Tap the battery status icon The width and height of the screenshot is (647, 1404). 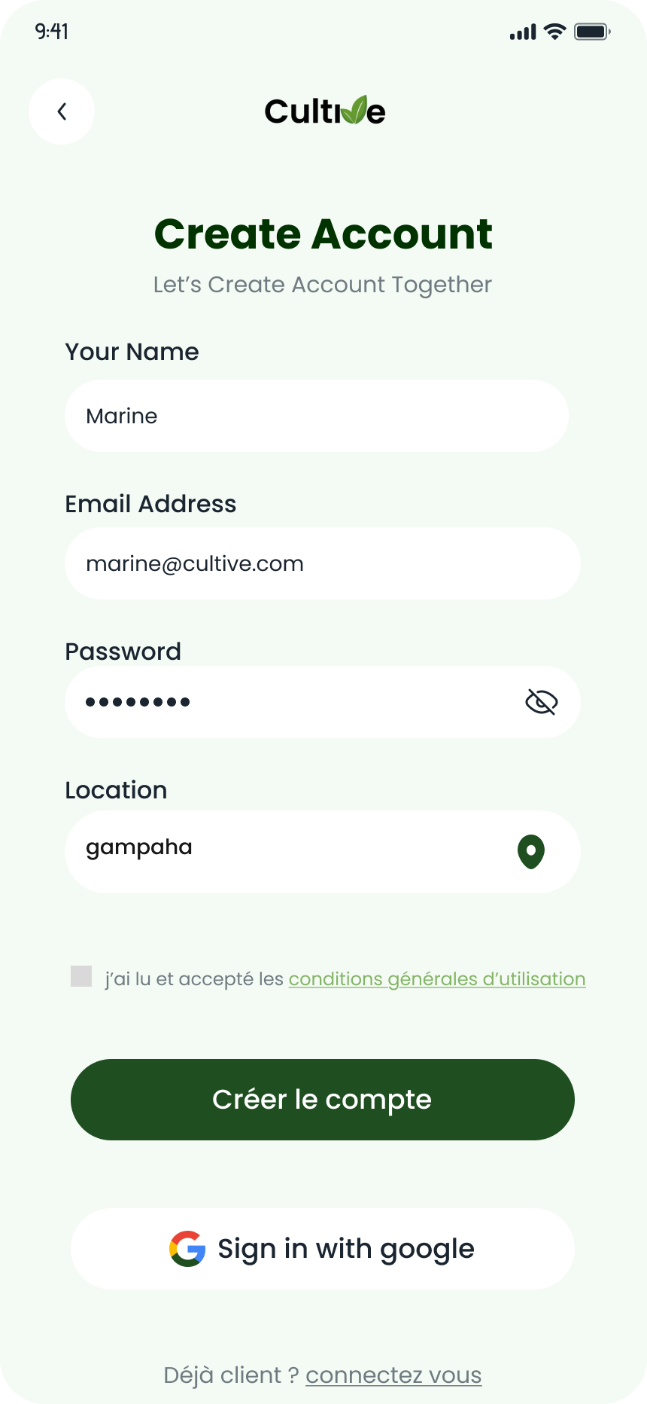click(x=592, y=32)
